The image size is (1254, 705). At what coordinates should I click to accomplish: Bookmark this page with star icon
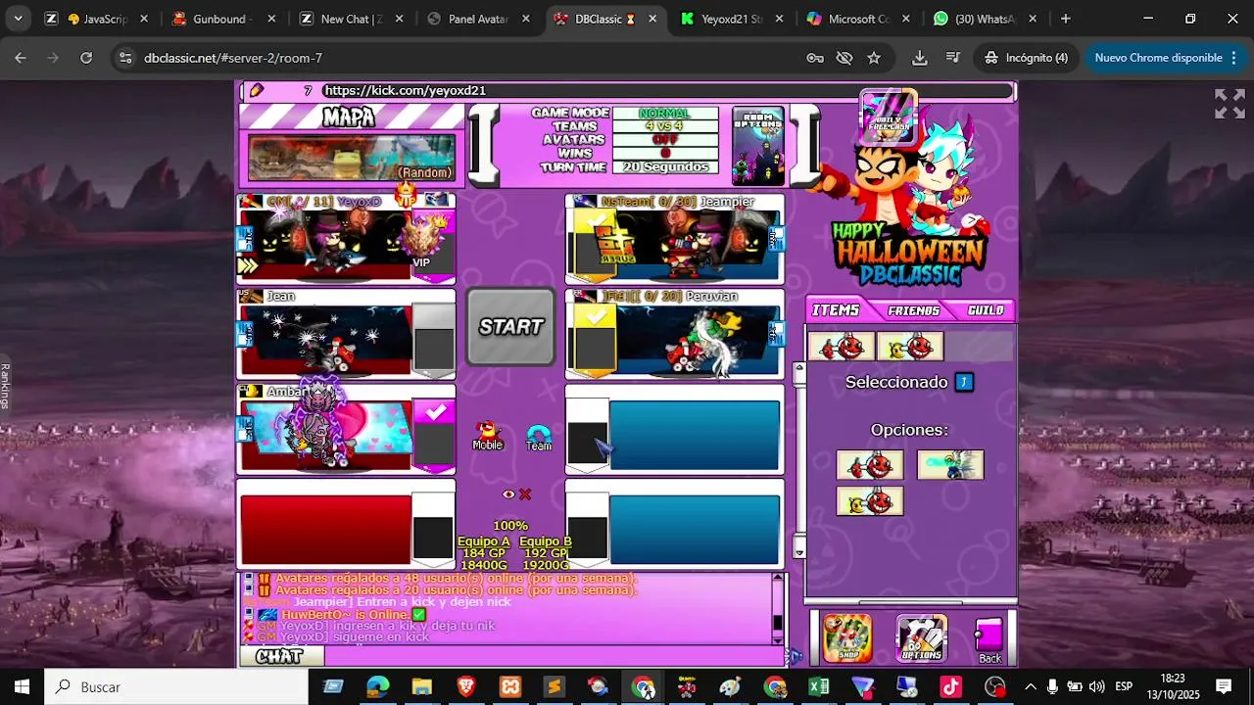coord(874,58)
